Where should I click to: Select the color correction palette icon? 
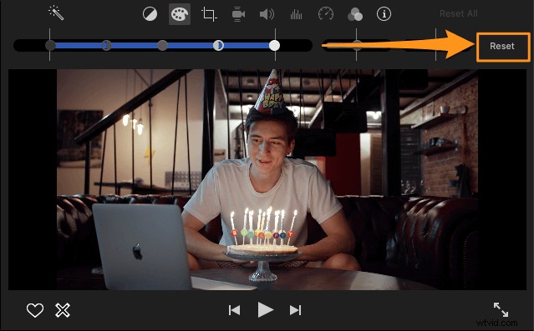tap(180, 14)
